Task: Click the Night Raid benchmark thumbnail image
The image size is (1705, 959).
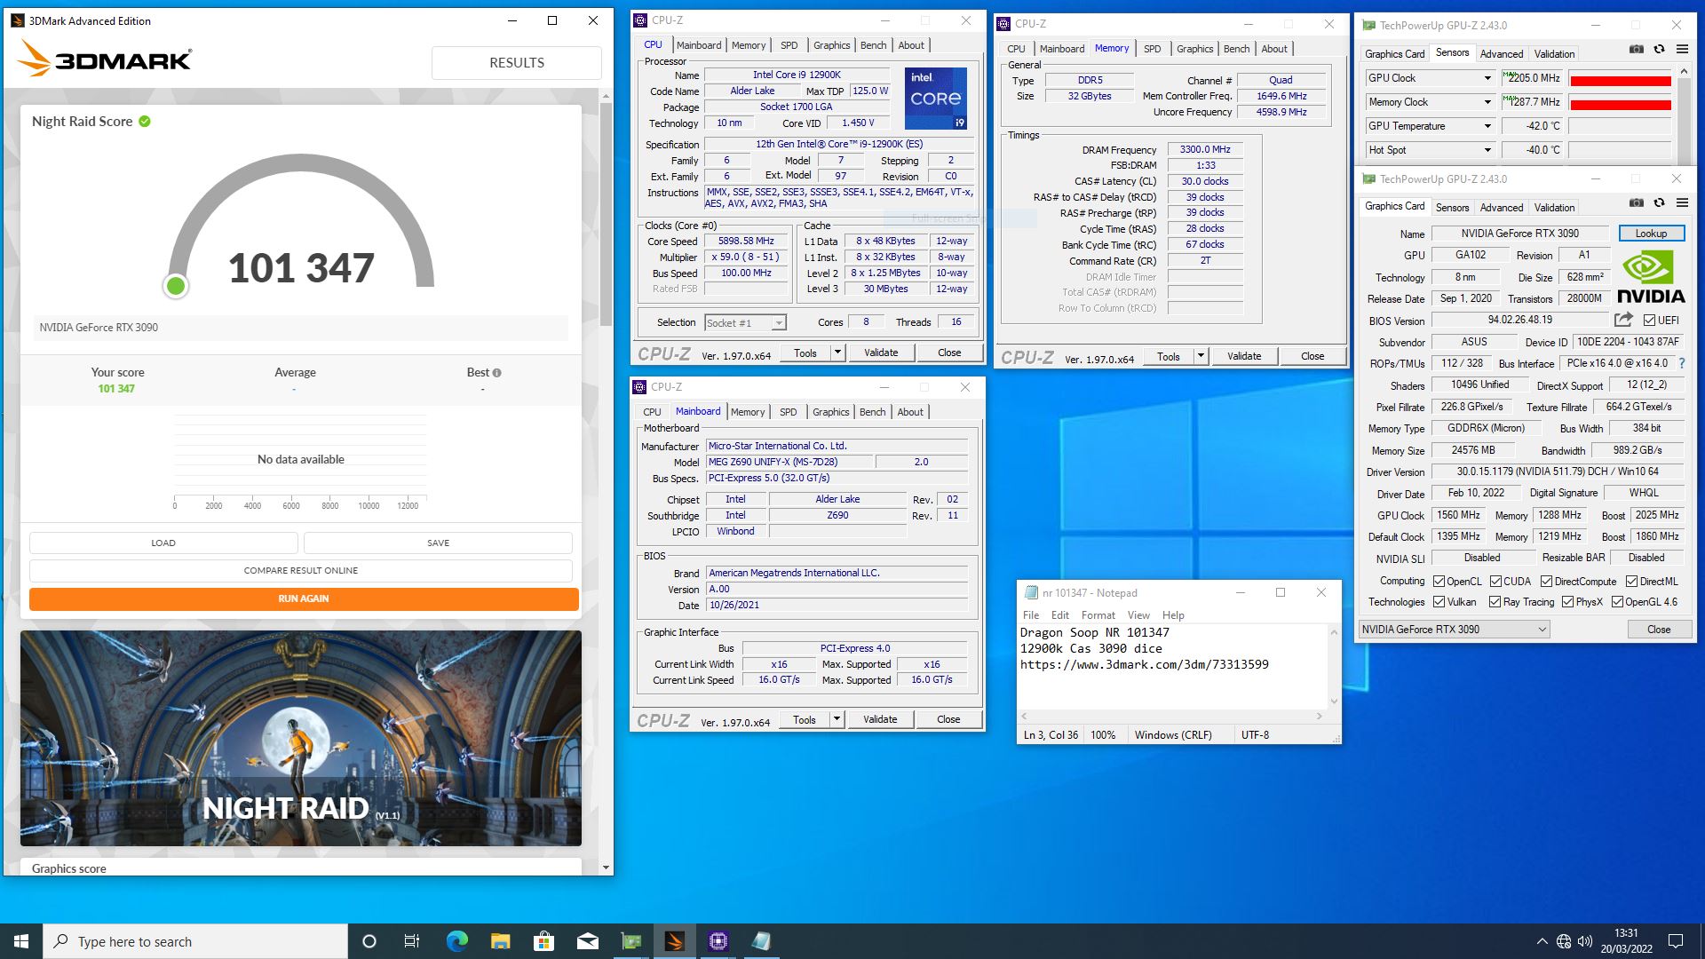Action: [301, 738]
